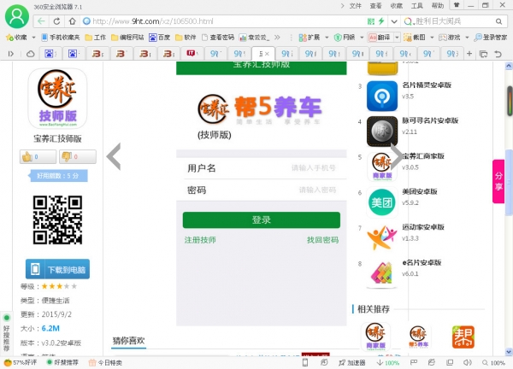
Task: Open the 手机收藏夹 bookmark
Action: click(61, 38)
